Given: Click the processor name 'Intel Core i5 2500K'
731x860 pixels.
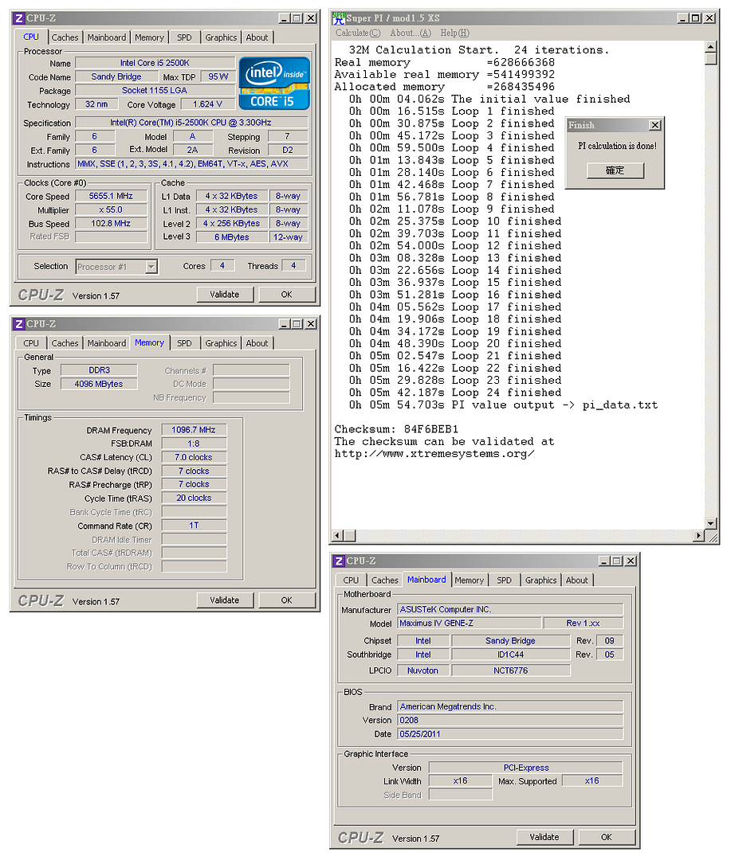Looking at the screenshot, I should 155,63.
